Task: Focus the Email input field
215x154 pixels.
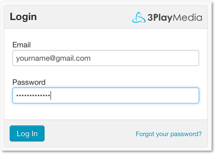Action: 106,58
